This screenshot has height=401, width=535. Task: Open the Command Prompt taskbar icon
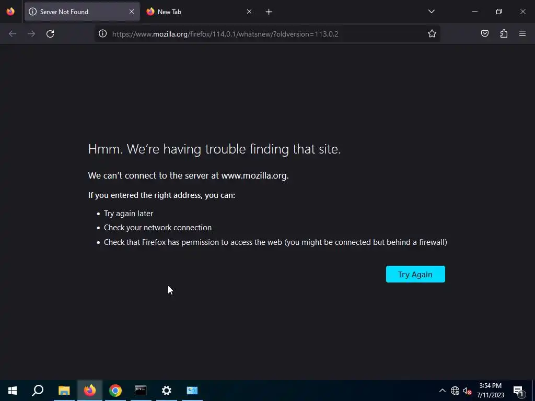[x=141, y=391]
